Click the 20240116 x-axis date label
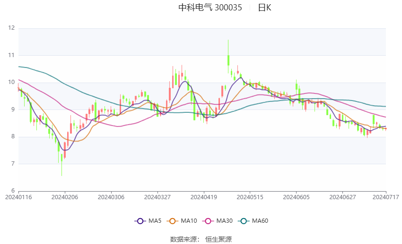 [18, 197]
